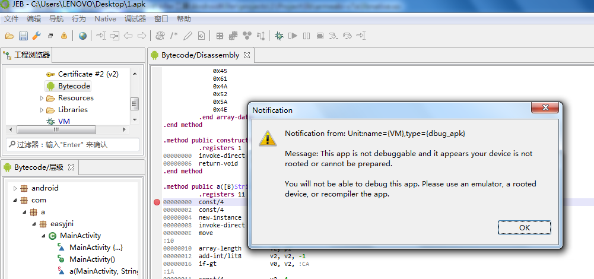
Task: Open options via the wrench icon
Action: pyautogui.click(x=36, y=36)
